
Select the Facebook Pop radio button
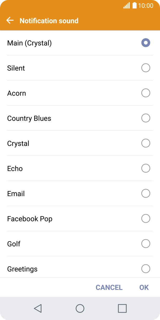point(146,218)
